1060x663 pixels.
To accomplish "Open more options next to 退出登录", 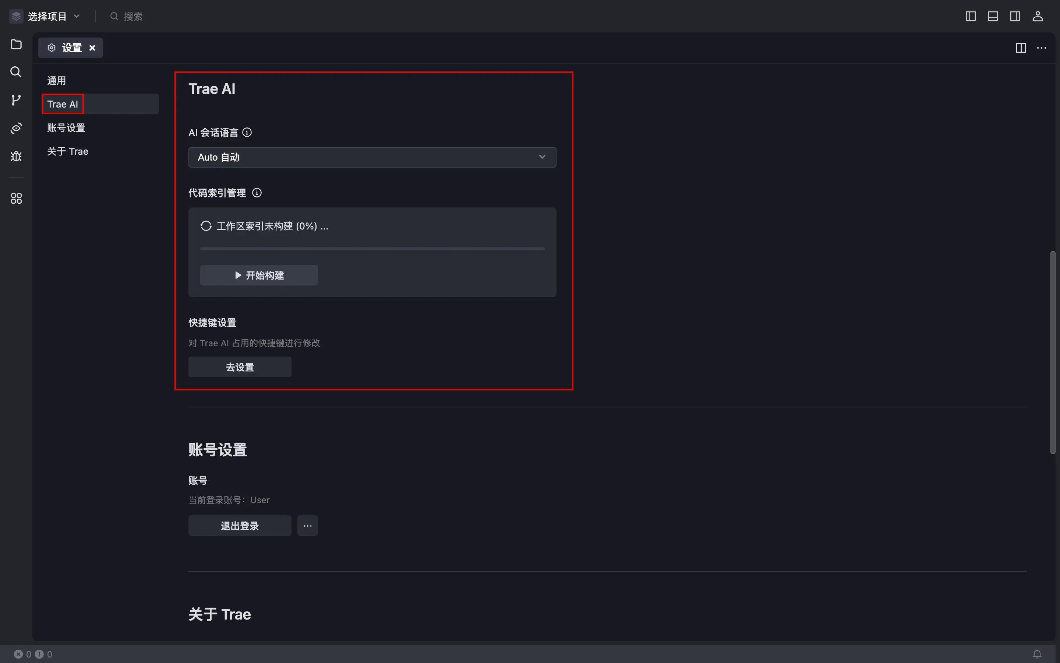I will 307,526.
